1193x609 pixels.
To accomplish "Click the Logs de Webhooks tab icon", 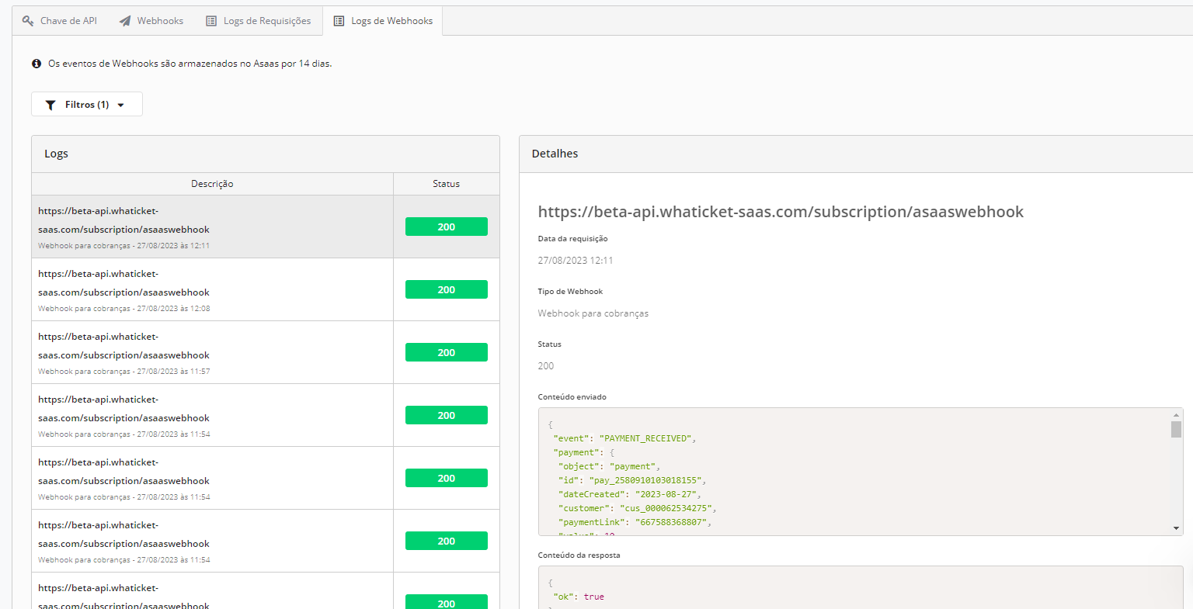I will tap(339, 21).
